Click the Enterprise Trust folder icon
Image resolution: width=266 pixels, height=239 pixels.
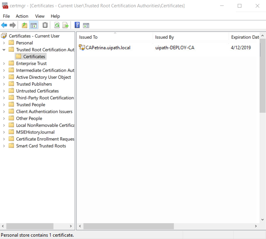11,63
